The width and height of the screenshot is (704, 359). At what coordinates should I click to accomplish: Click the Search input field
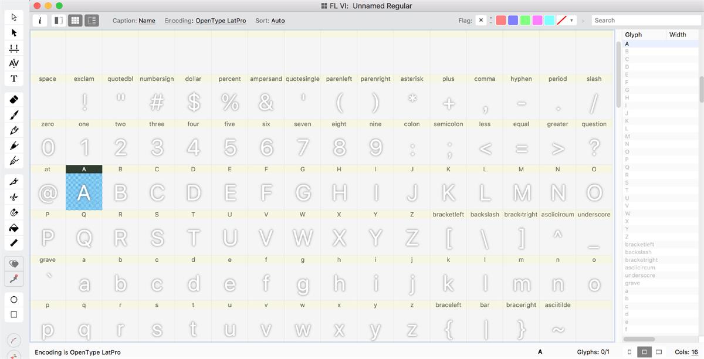tap(645, 19)
